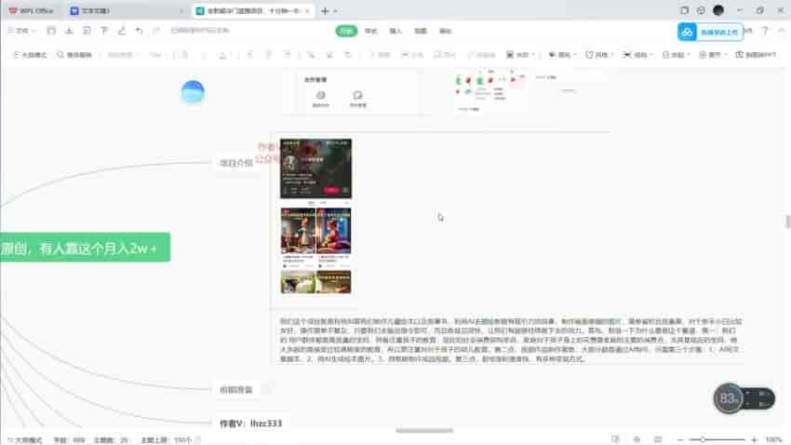791x445 pixels.
Task: Select the 项目介绍 mind map node
Action: 236,163
